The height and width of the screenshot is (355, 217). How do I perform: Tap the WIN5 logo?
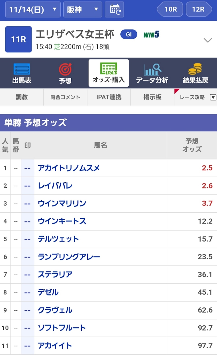click(151, 35)
